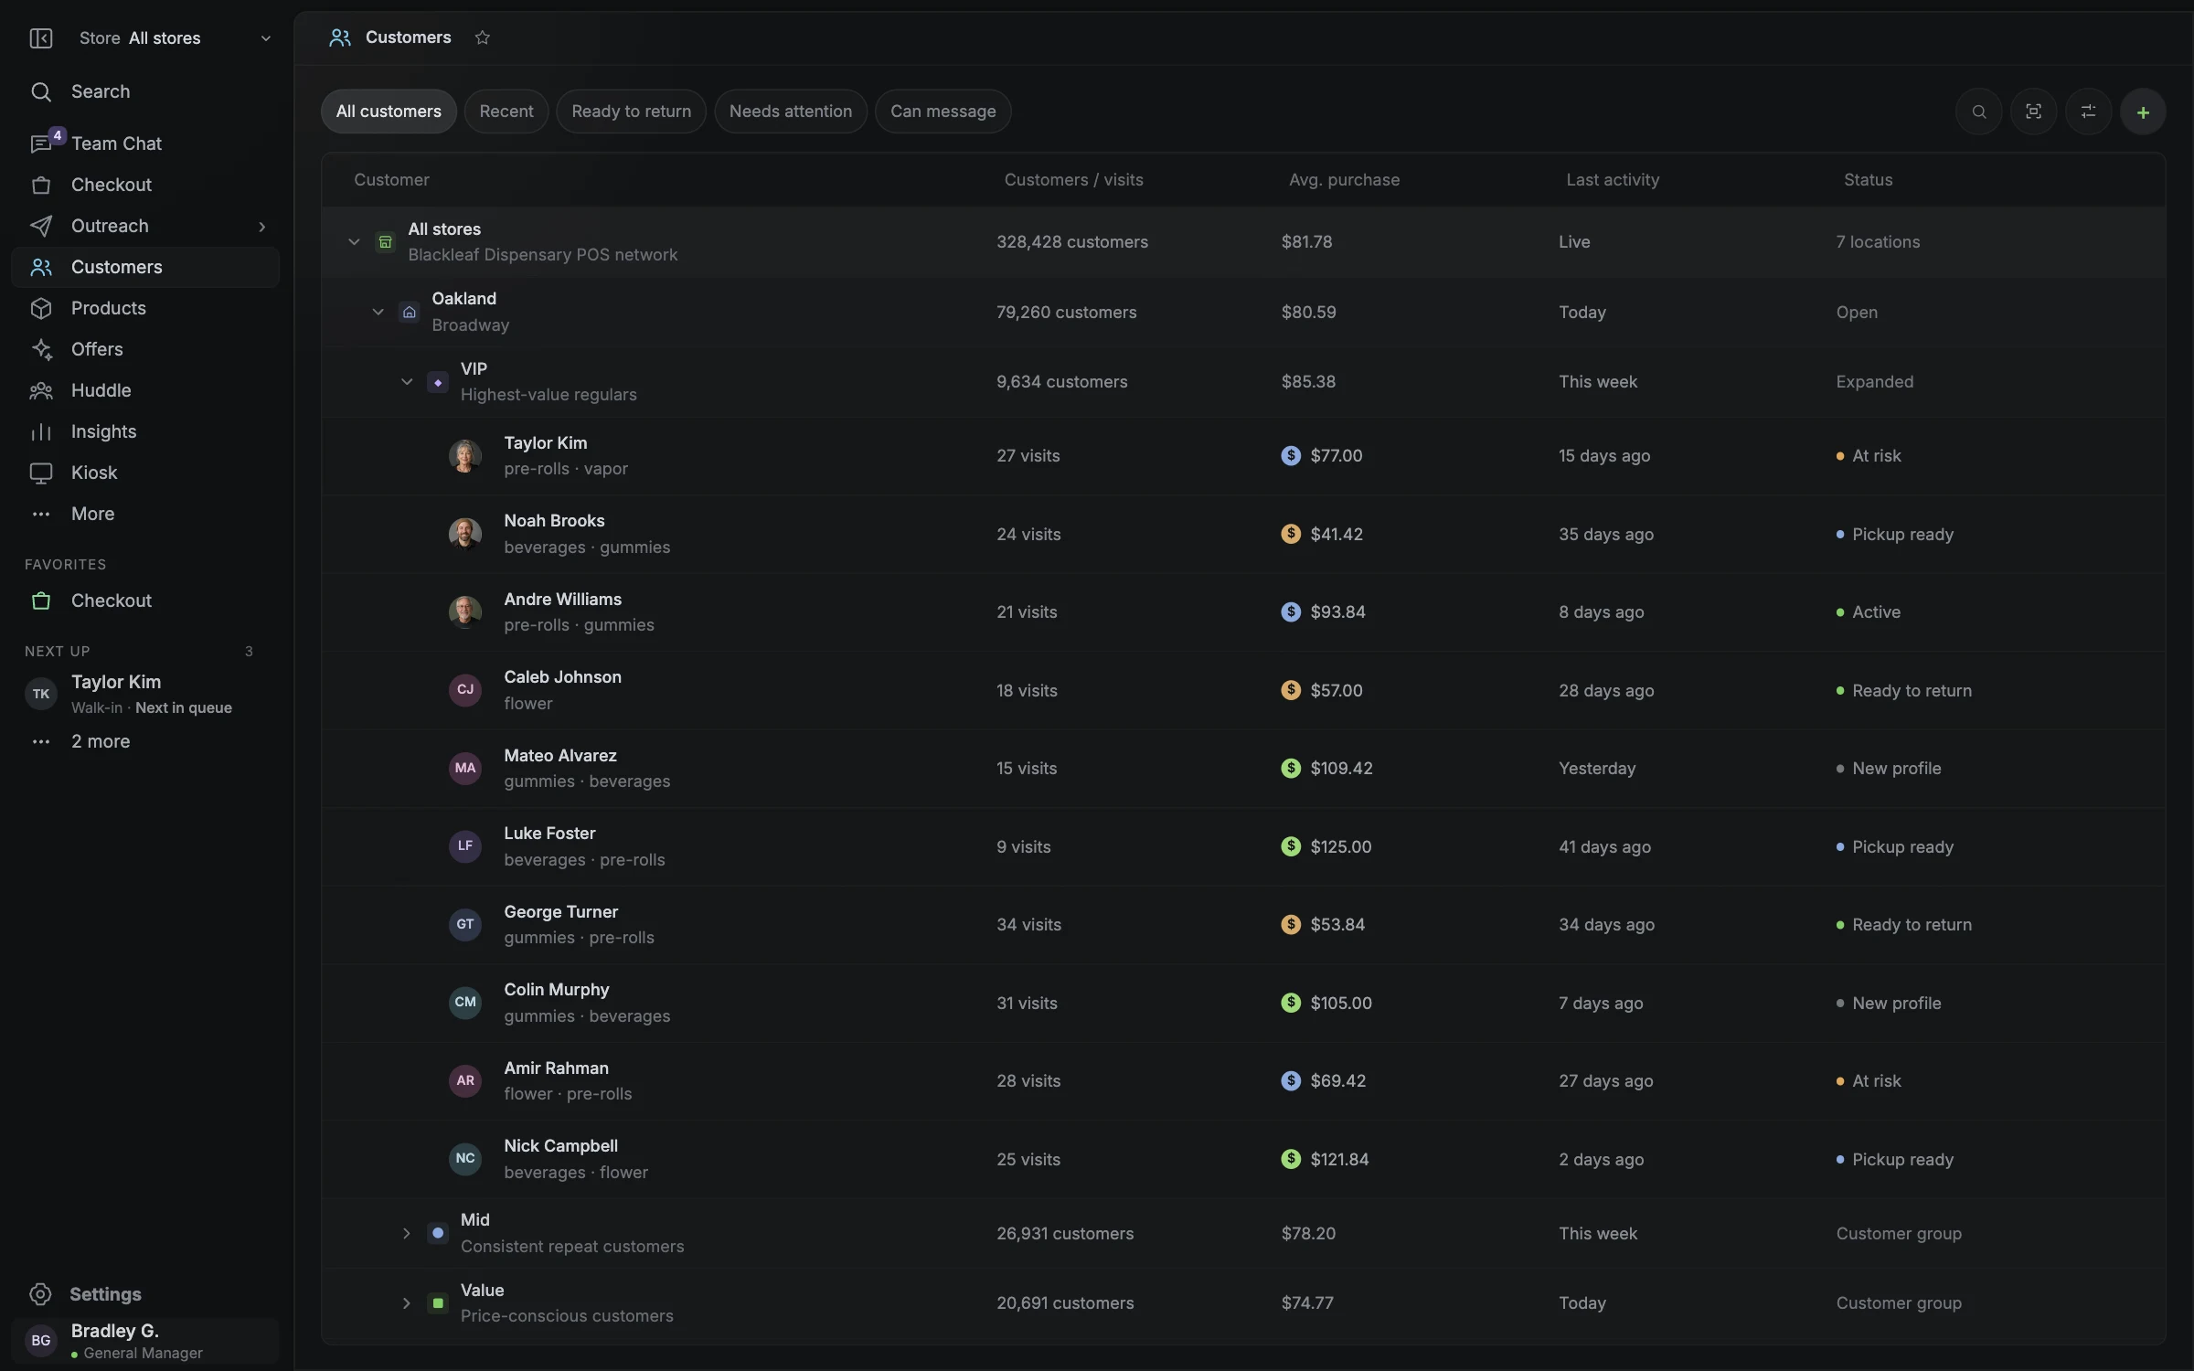Switch to the Can message tab
Viewport: 2194px width, 1371px height.
click(x=943, y=112)
